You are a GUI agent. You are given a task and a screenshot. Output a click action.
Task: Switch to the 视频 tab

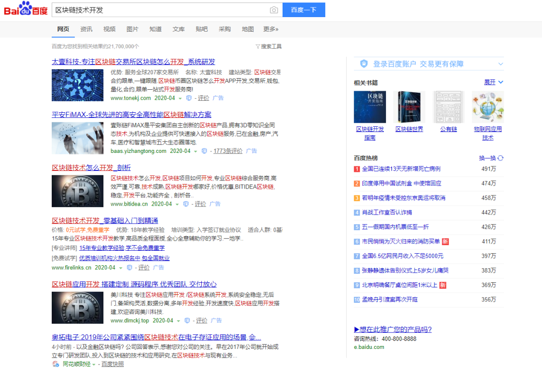coord(109,29)
